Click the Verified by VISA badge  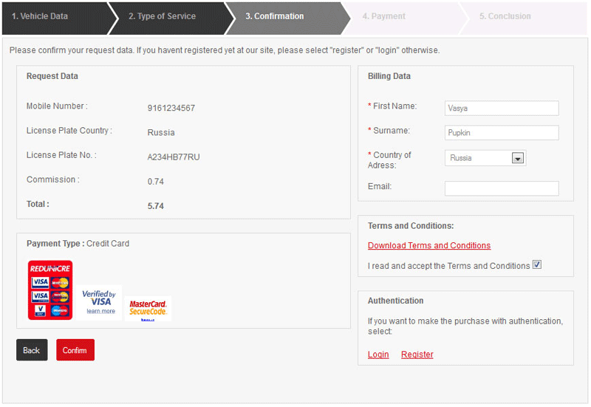(x=100, y=298)
